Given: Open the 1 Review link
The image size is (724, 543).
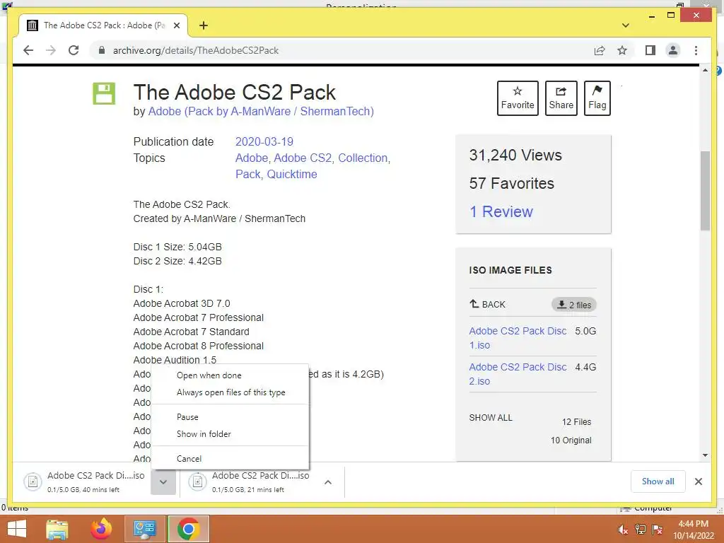Looking at the screenshot, I should (501, 211).
